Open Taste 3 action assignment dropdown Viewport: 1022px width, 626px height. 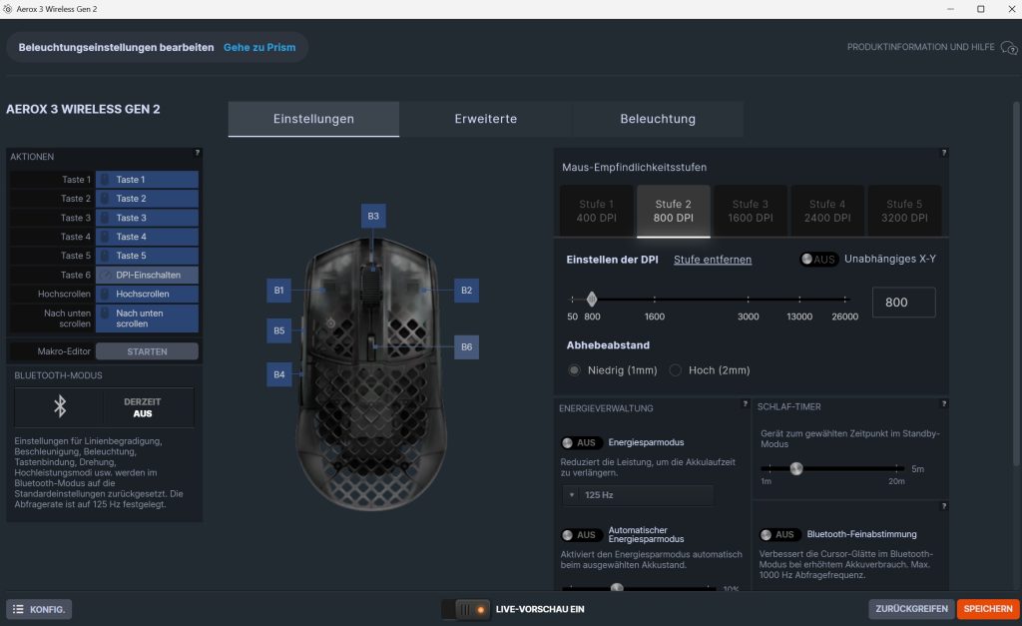tap(148, 218)
